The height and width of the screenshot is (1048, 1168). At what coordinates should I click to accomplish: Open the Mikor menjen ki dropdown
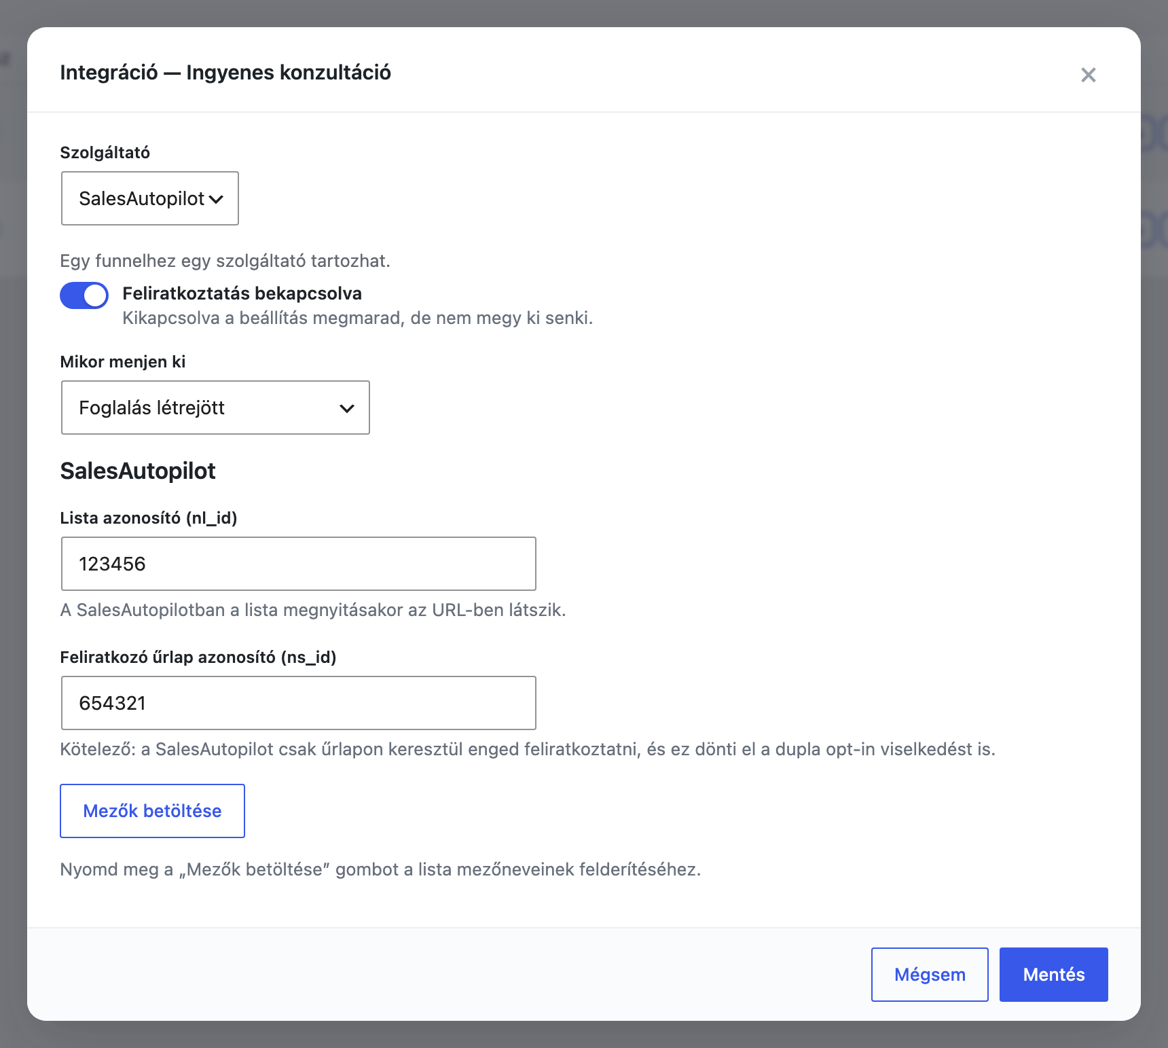pos(215,408)
